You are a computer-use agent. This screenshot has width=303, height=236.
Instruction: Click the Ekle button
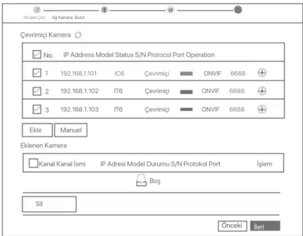point(37,130)
